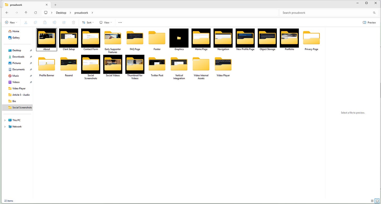Switch to details view in status bar
This screenshot has height=204, width=381.
point(372,201)
